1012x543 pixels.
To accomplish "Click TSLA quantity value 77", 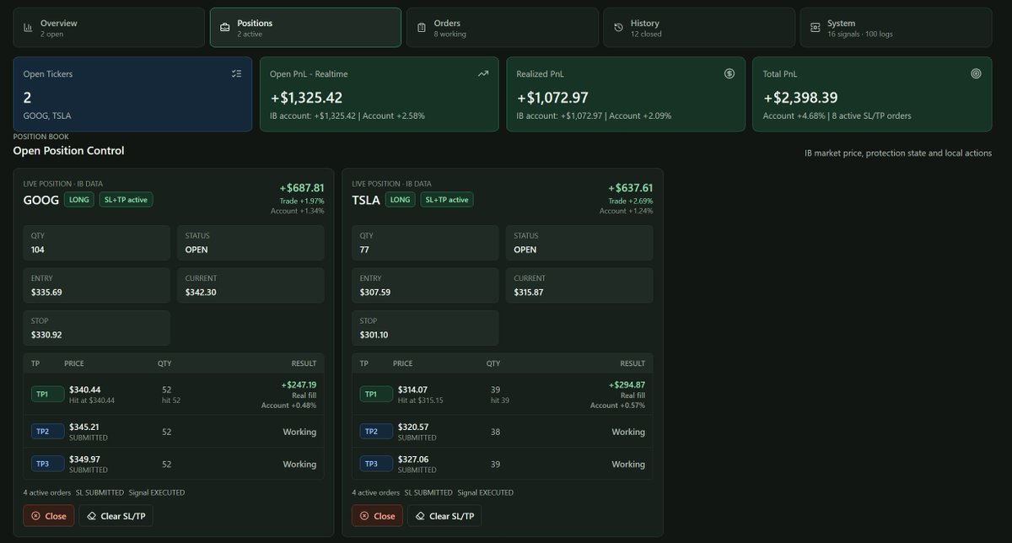I will point(366,250).
